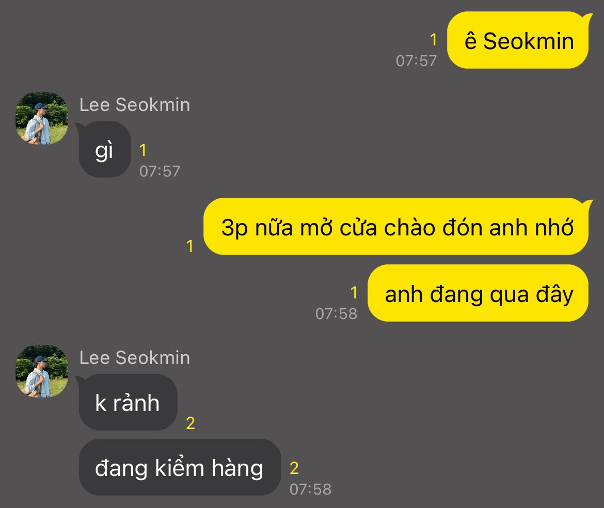Click the second 'Lee Seokmin' sender name

click(x=134, y=358)
